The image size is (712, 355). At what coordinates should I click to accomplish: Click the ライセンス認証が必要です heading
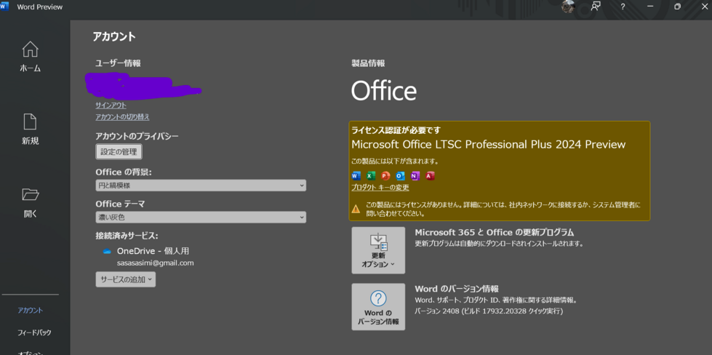click(x=396, y=130)
